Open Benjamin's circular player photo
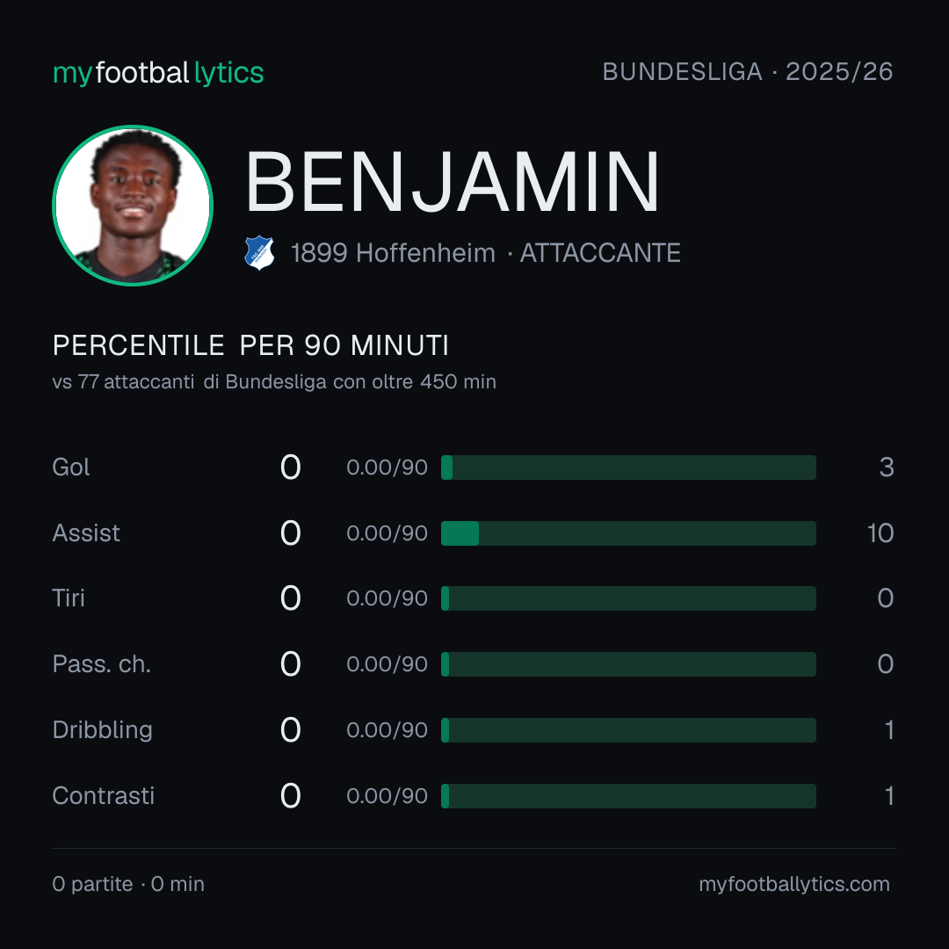Viewport: 949px width, 949px height. (133, 205)
